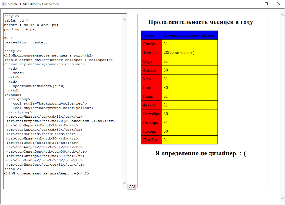The width and height of the screenshot is (285, 205).
Task: Click the "<style>" line in the editor
Action: (12, 16)
